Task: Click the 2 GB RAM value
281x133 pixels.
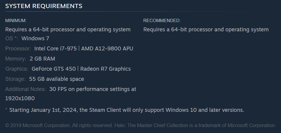Action: coord(42,59)
